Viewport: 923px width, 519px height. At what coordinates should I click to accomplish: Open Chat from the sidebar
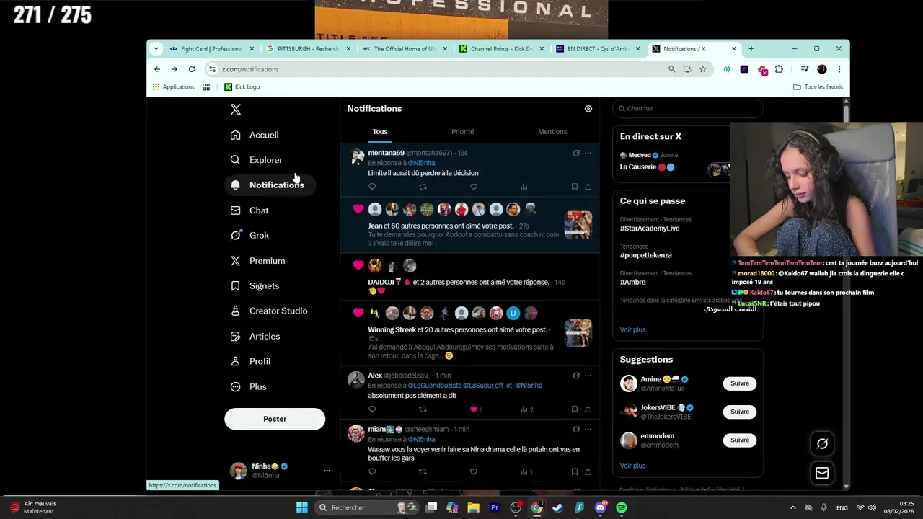(x=250, y=210)
